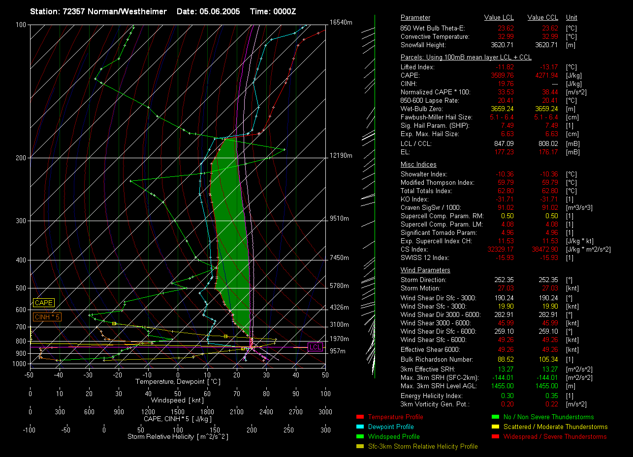This screenshot has height=457, width=633.
Task: Select the Total Totals Index label
Action: [426, 191]
